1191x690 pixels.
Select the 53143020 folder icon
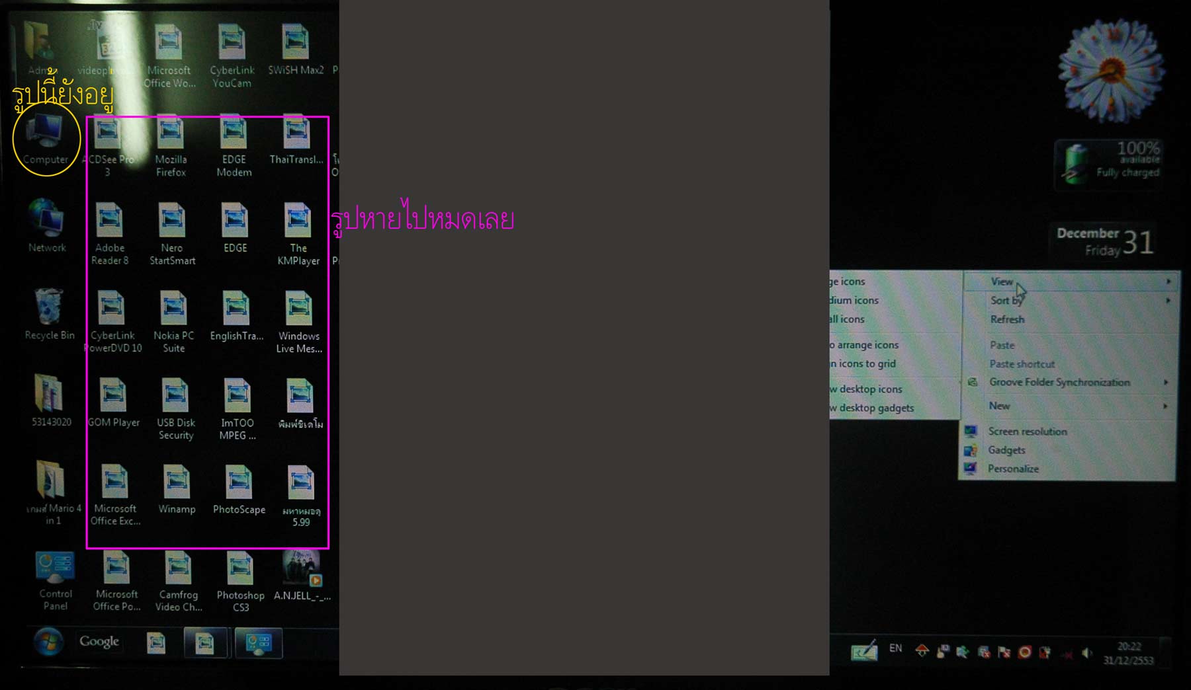tap(50, 400)
